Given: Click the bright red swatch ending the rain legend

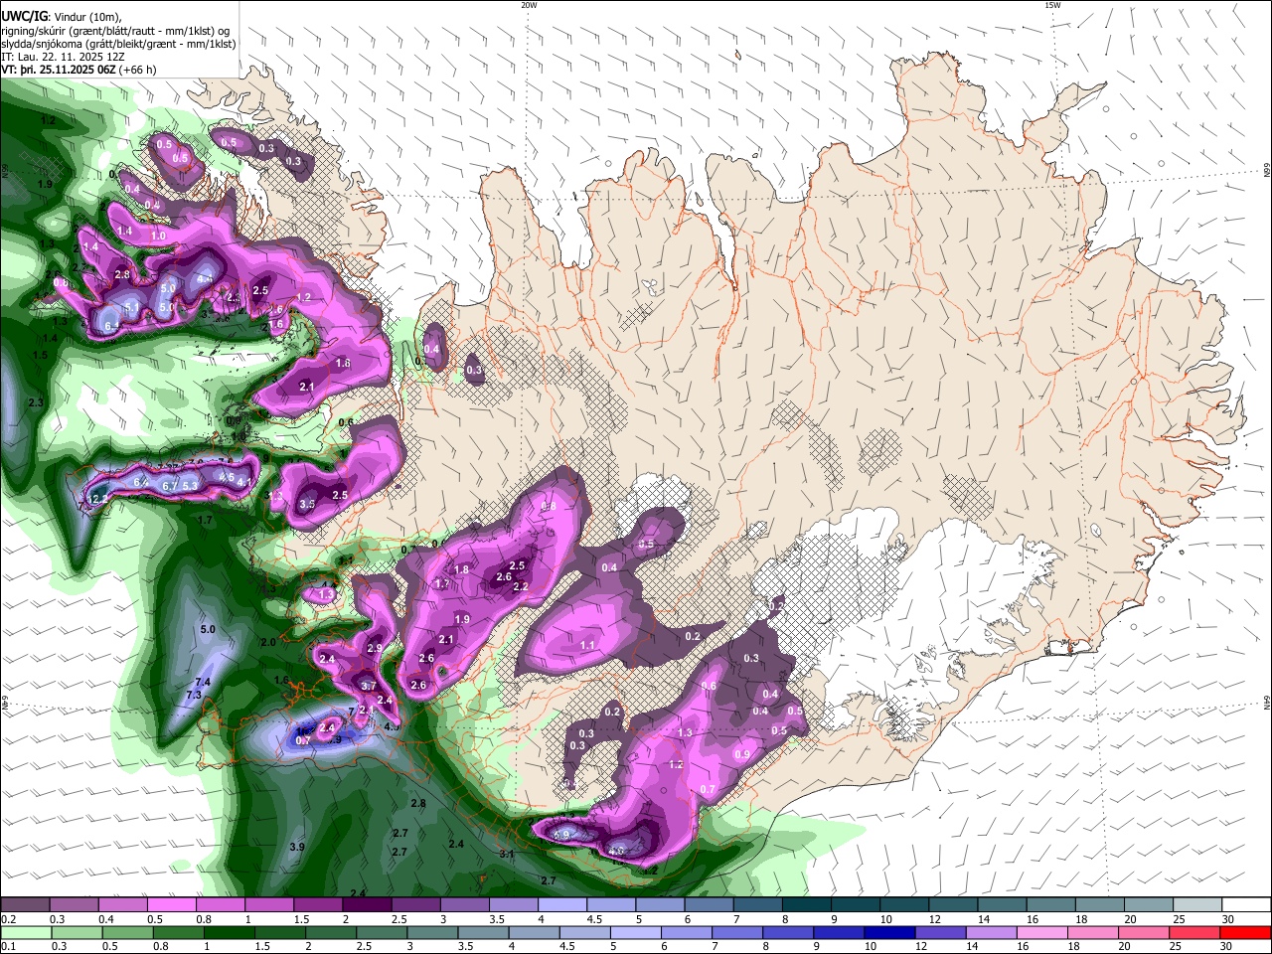Looking at the screenshot, I should (x=1247, y=932).
